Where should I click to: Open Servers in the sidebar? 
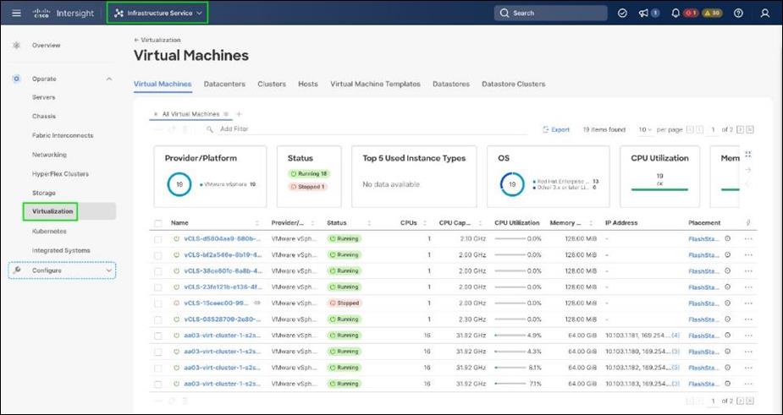43,97
